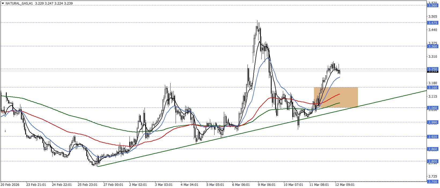
Task: Select the 3.360 horizontal level label
Action: [432, 46]
